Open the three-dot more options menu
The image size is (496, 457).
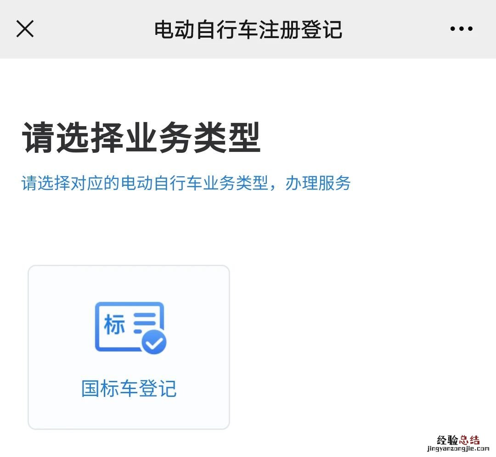(461, 29)
